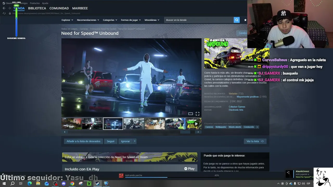Screen dimensions: 333x187
Task: Open the Miscelánea dropdown
Action: 152,20
